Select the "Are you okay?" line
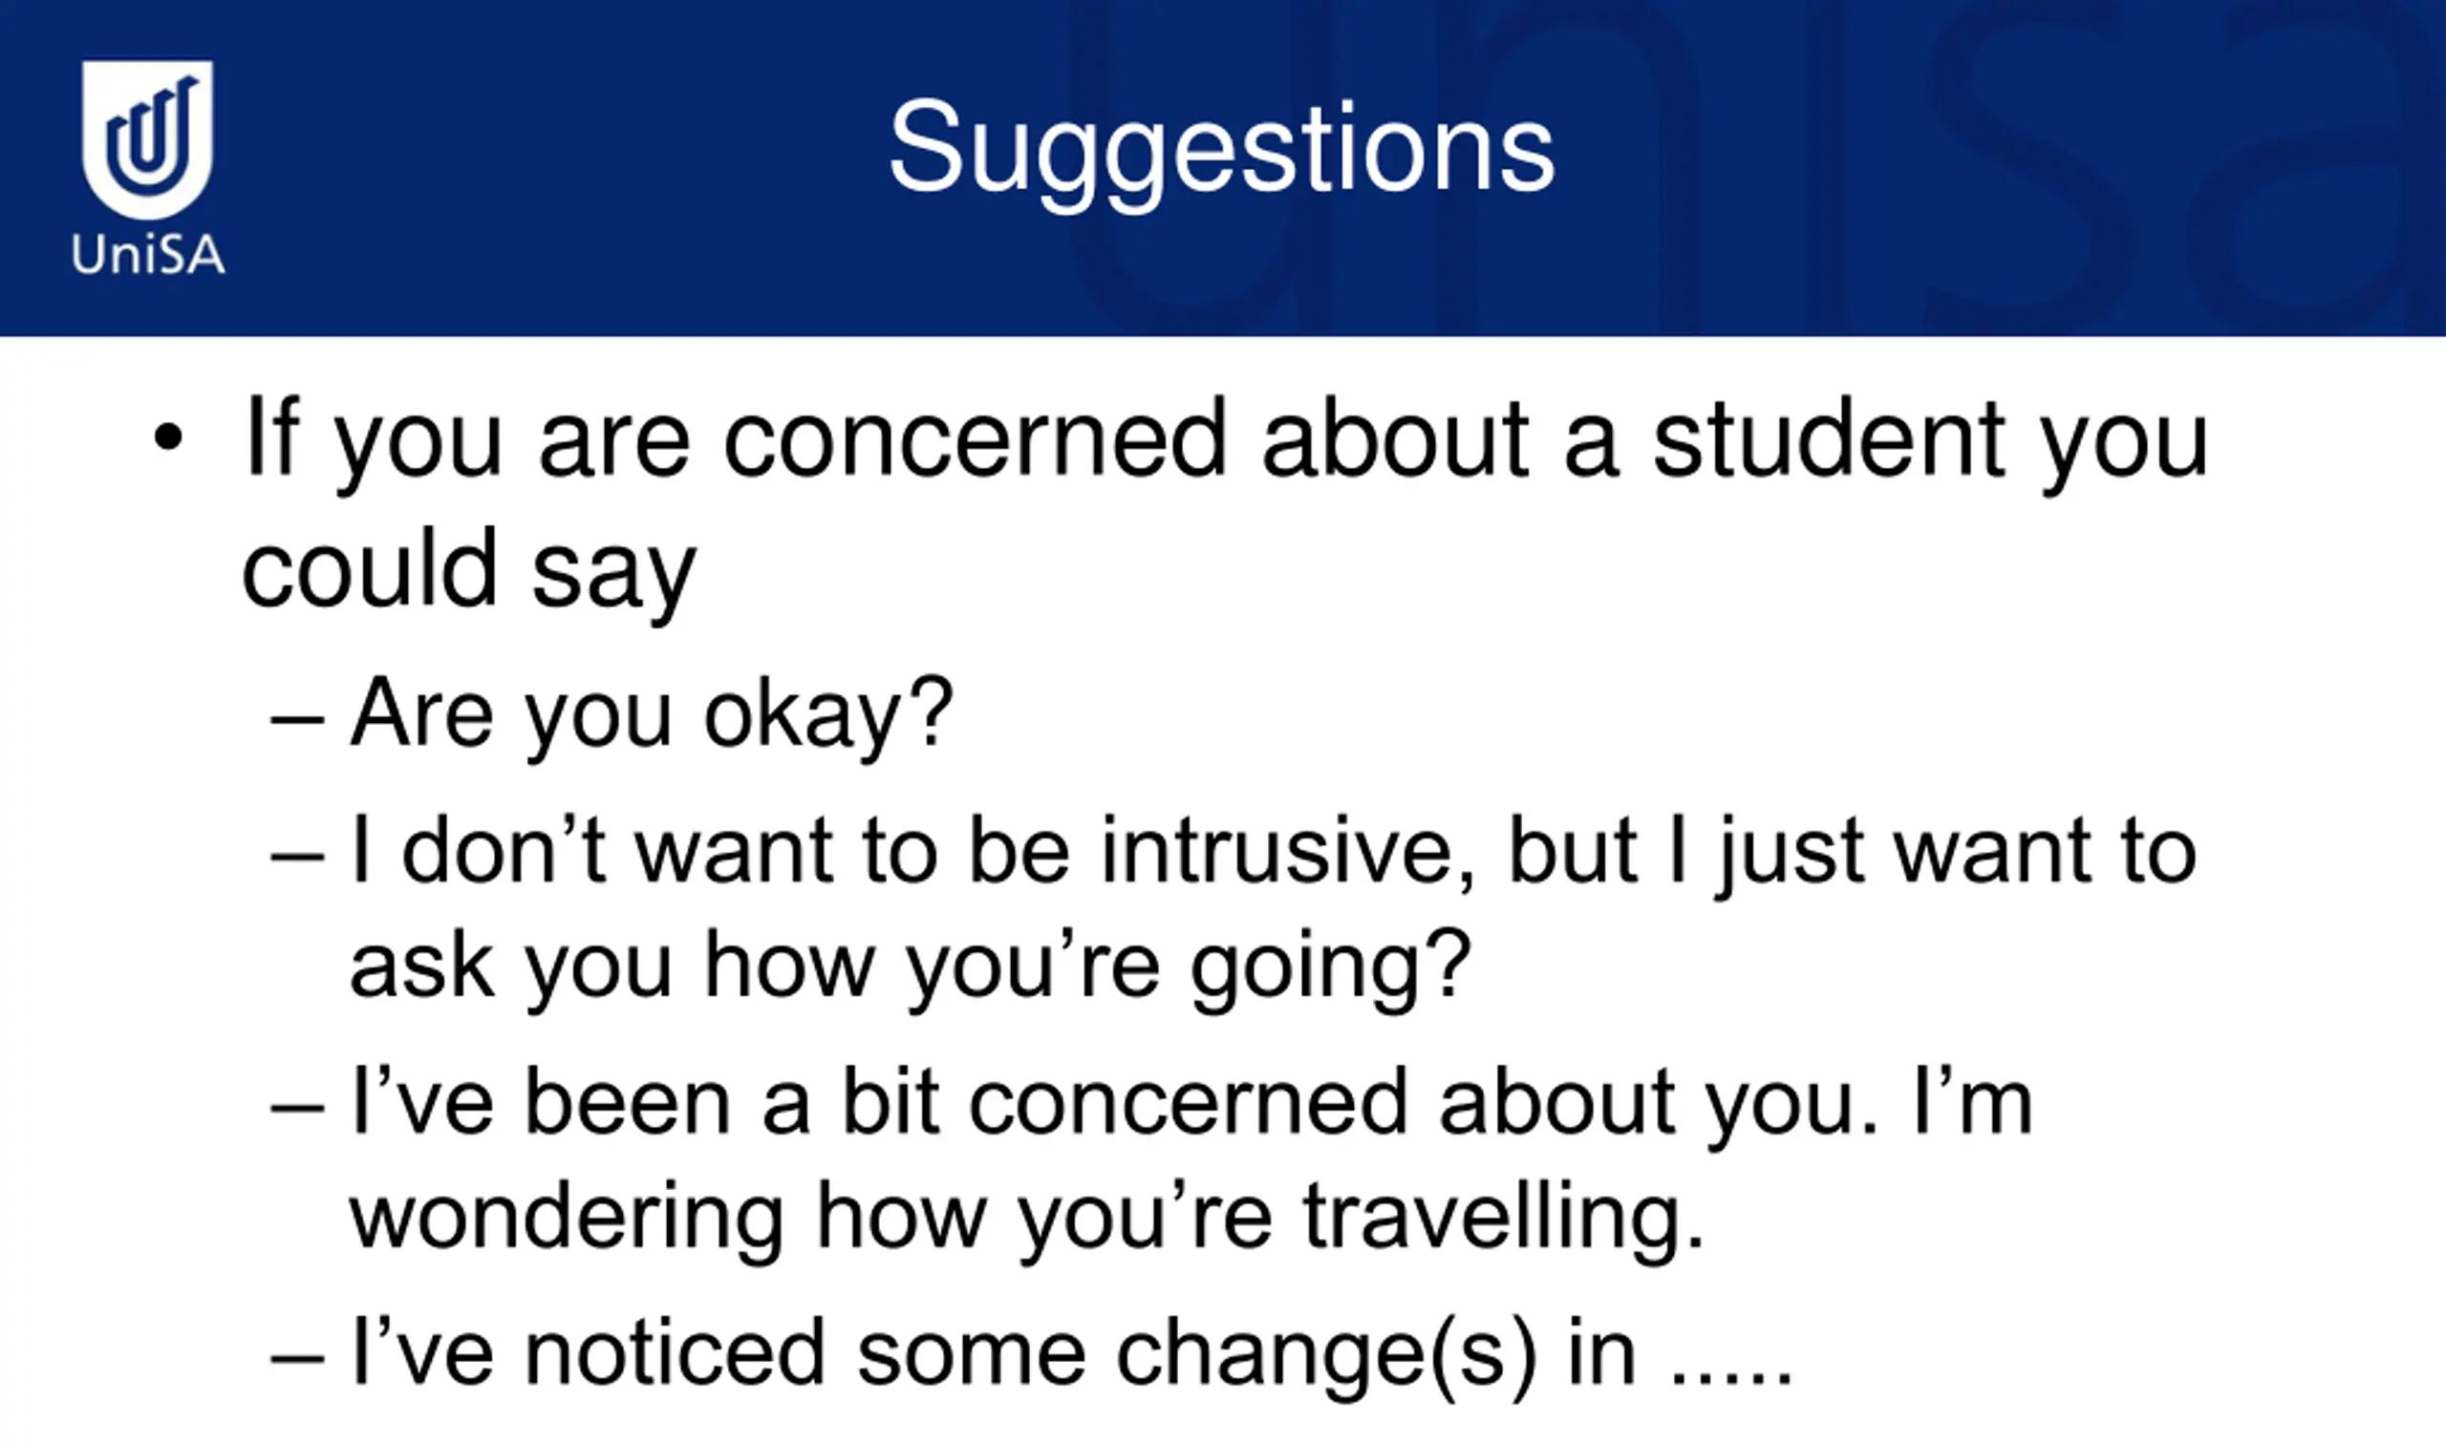This screenshot has height=1445, width=2446. [652, 714]
